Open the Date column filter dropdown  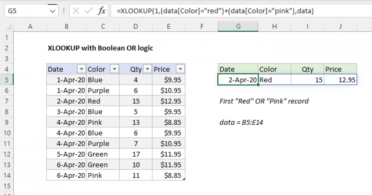pyautogui.click(x=82, y=69)
